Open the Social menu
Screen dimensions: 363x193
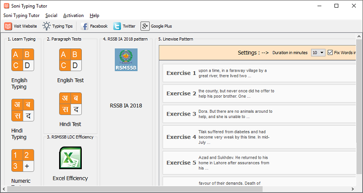(51, 15)
